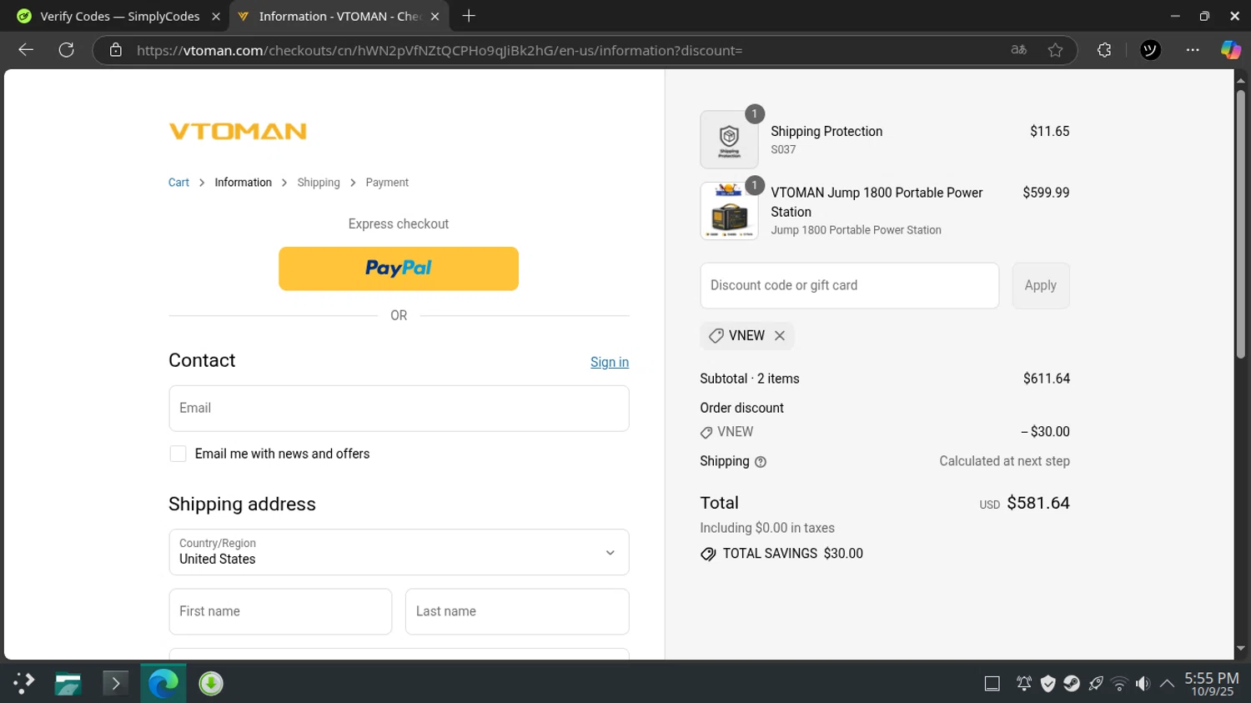
Task: Open the Copilot sidebar icon
Action: (1231, 50)
